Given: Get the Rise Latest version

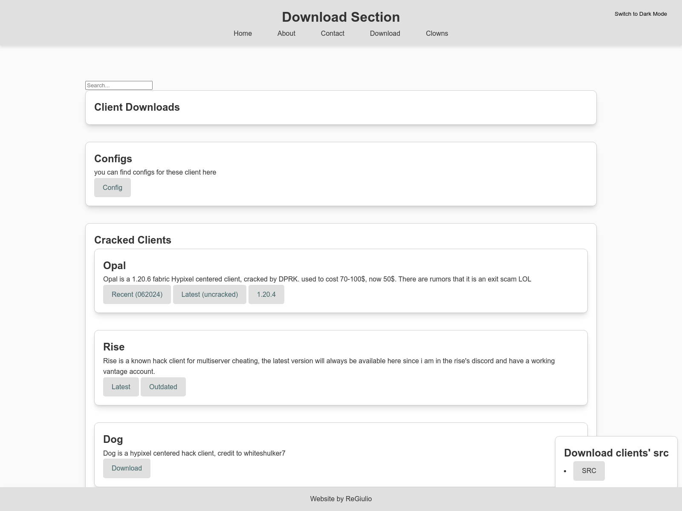Looking at the screenshot, I should [x=121, y=387].
